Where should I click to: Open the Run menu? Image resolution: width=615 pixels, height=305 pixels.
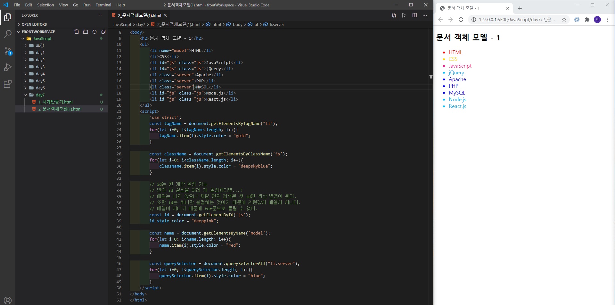tap(87, 5)
